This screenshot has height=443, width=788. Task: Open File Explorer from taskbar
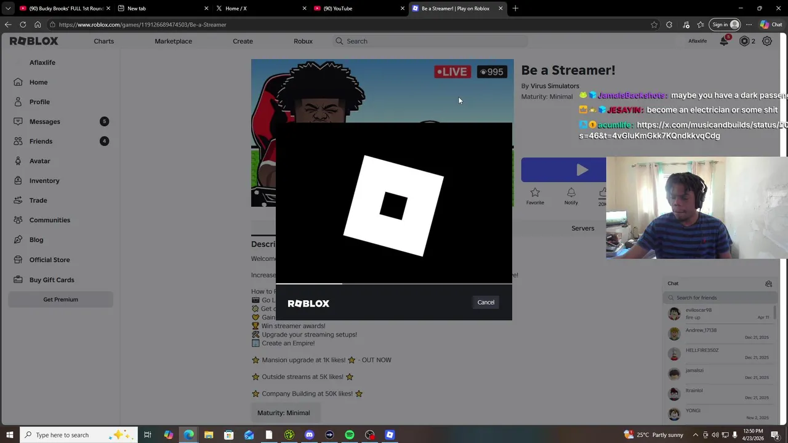[209, 435]
